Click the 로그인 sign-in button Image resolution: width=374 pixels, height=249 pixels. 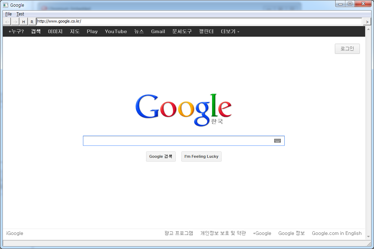point(347,49)
